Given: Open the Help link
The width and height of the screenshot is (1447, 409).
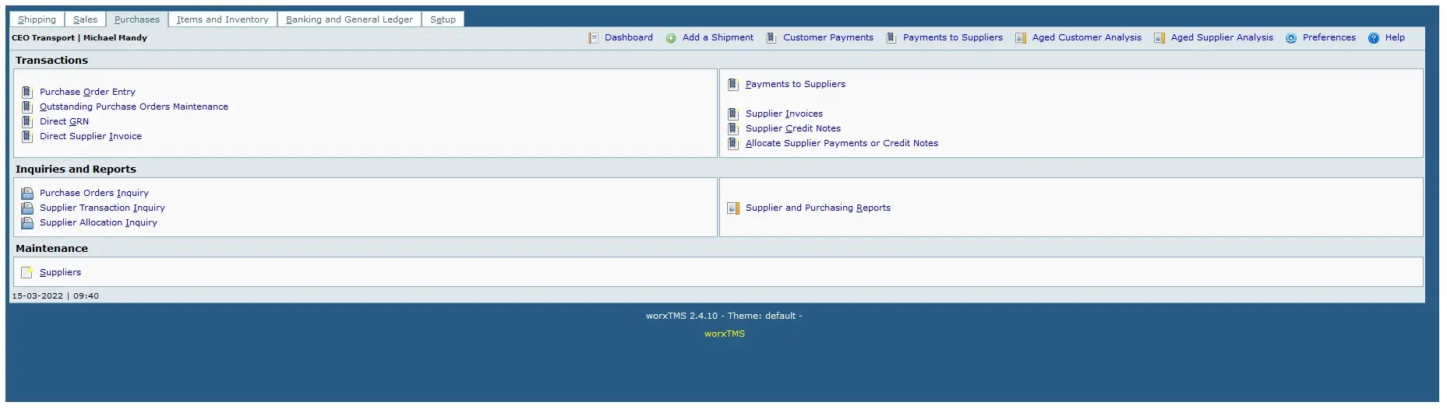Looking at the screenshot, I should tap(1395, 37).
